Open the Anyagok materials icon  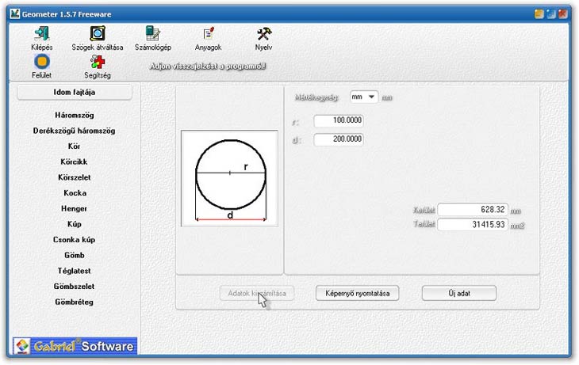[208, 33]
